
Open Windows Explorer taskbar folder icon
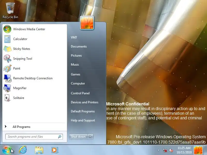(39, 150)
